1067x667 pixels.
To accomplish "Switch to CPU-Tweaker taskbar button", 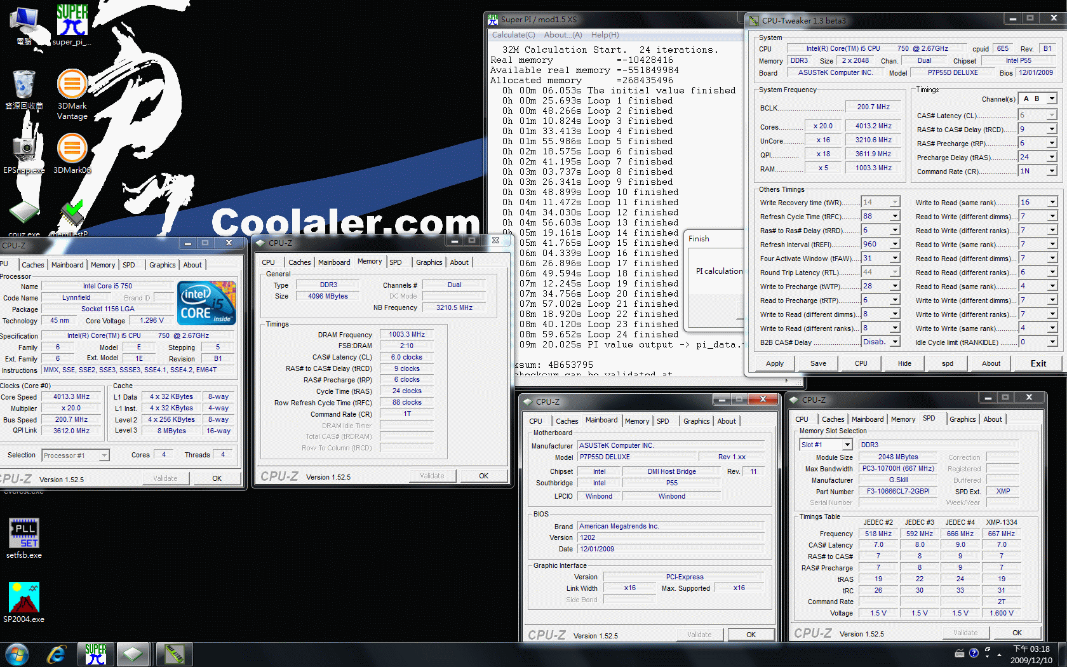I will pyautogui.click(x=174, y=654).
